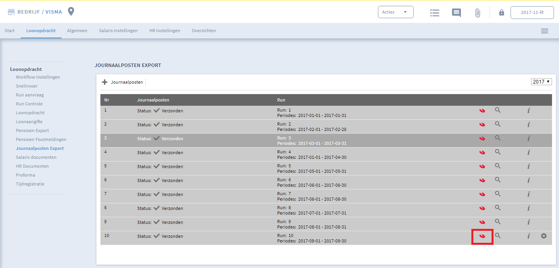The height and width of the screenshot is (268, 559).
Task: Open HR Documenten in sidebar
Action: (33, 166)
